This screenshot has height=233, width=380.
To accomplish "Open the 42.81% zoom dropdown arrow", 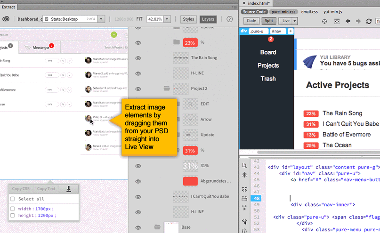I will tap(167, 19).
